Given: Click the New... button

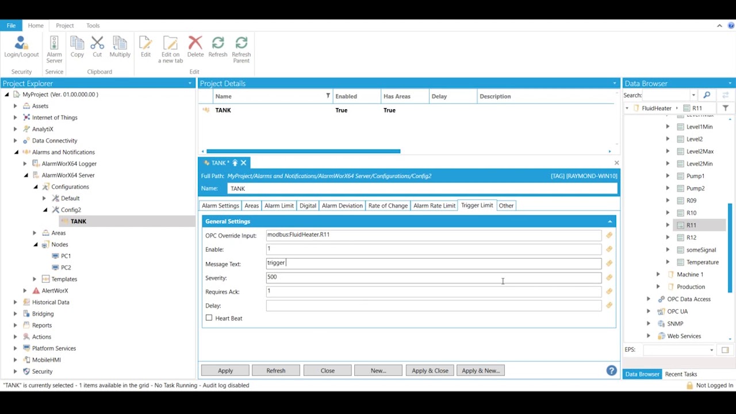Looking at the screenshot, I should (378, 370).
